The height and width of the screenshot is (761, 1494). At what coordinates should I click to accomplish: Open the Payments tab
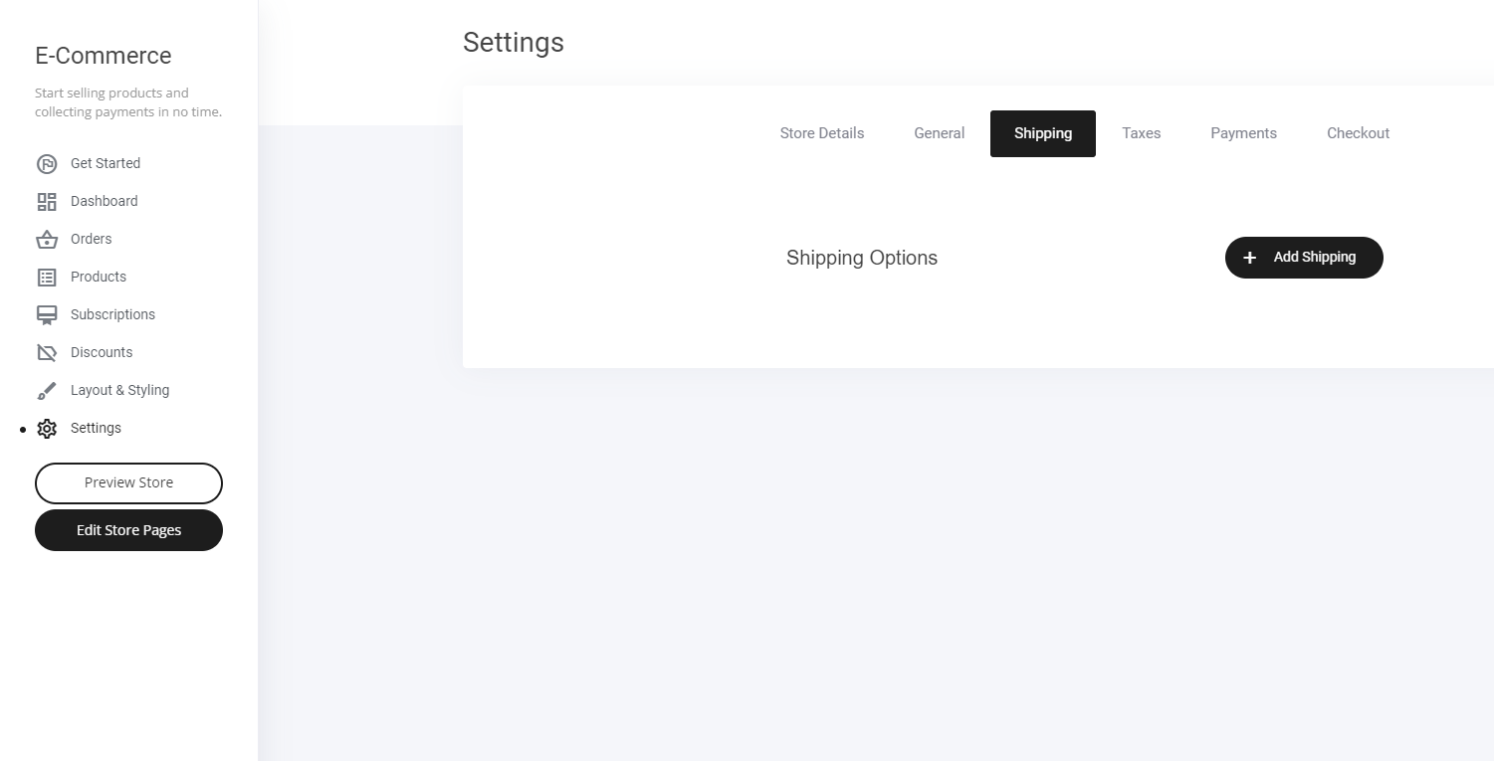coord(1244,133)
